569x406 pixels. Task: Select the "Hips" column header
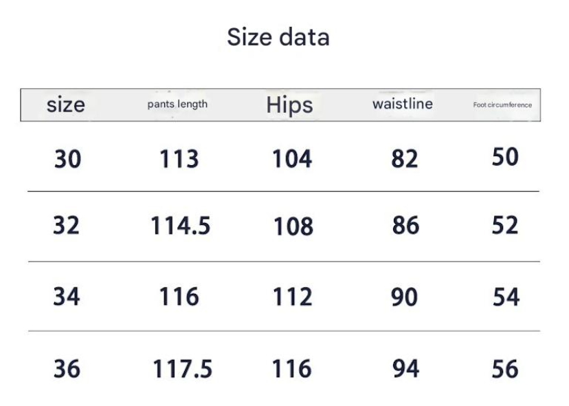point(289,105)
